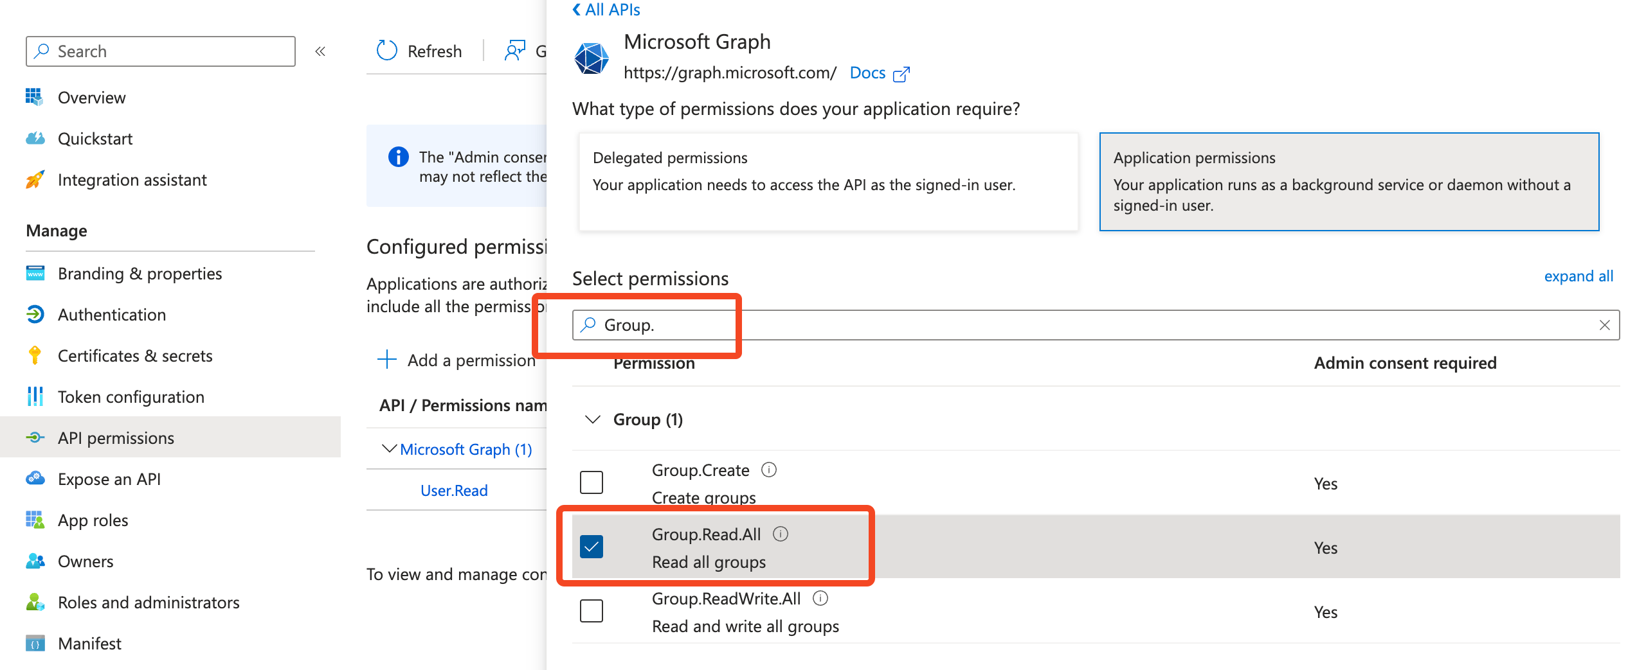Uncheck the Group.Read.All permission checkbox
The width and height of the screenshot is (1646, 670).
592,547
